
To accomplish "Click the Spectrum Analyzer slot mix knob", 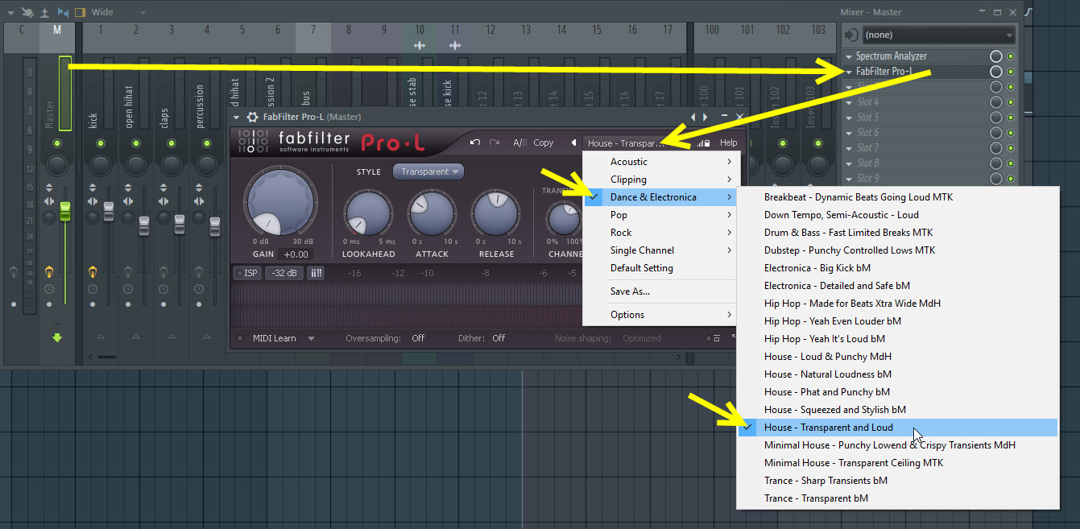I will pos(996,56).
